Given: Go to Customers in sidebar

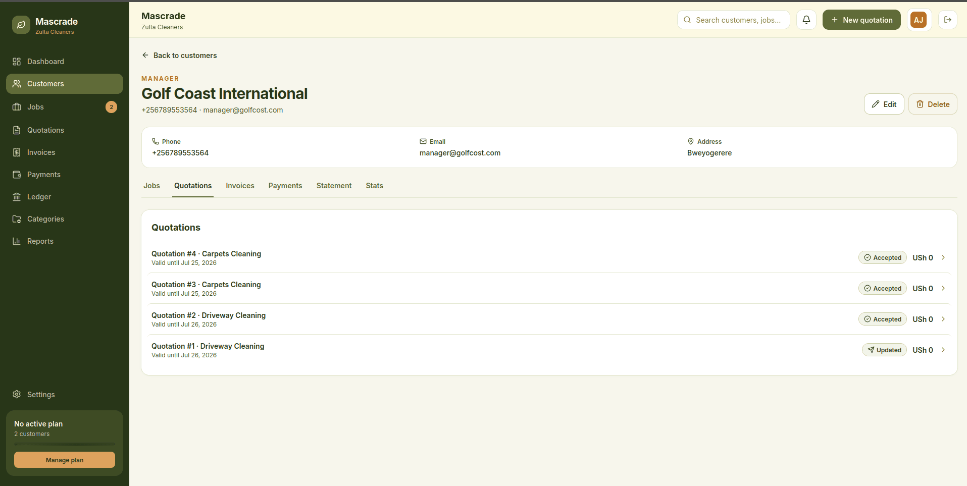Looking at the screenshot, I should tap(65, 84).
